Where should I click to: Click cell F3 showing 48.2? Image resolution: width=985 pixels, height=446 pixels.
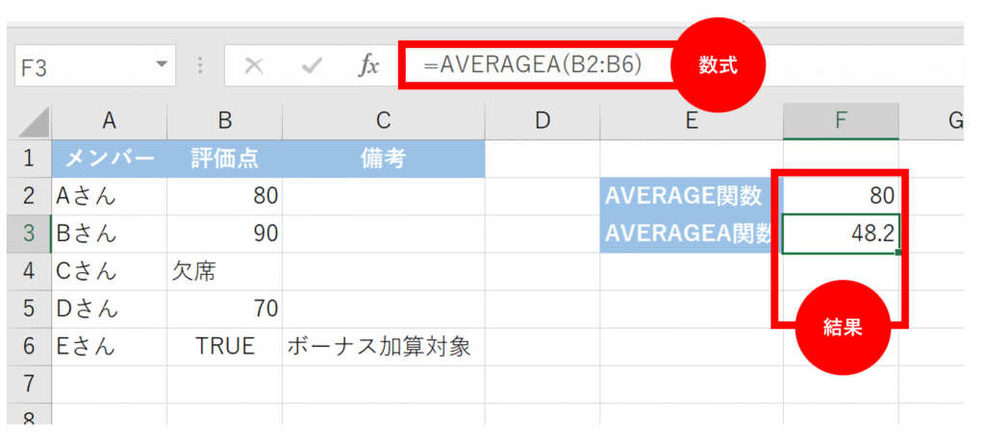pyautogui.click(x=841, y=234)
